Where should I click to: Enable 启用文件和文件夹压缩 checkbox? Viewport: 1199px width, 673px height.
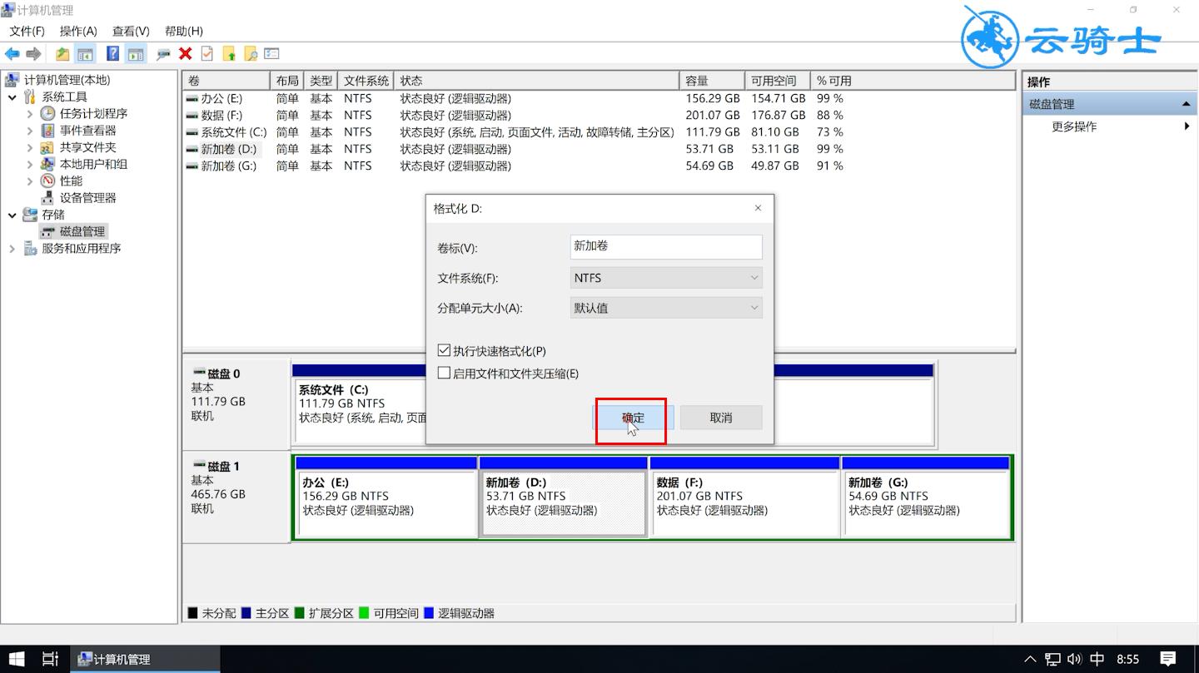coord(444,373)
